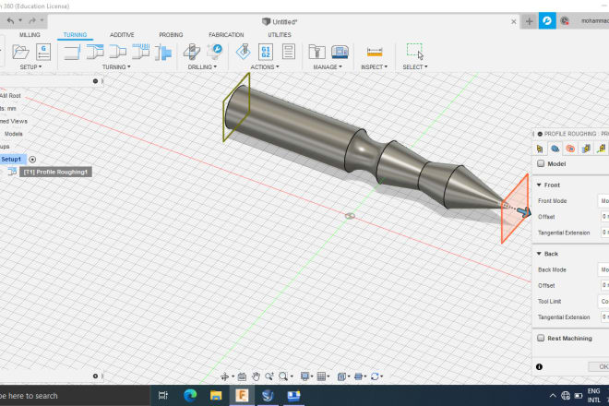609x406 pixels.
Task: Open the Tool Limit dropdown
Action: click(x=603, y=301)
